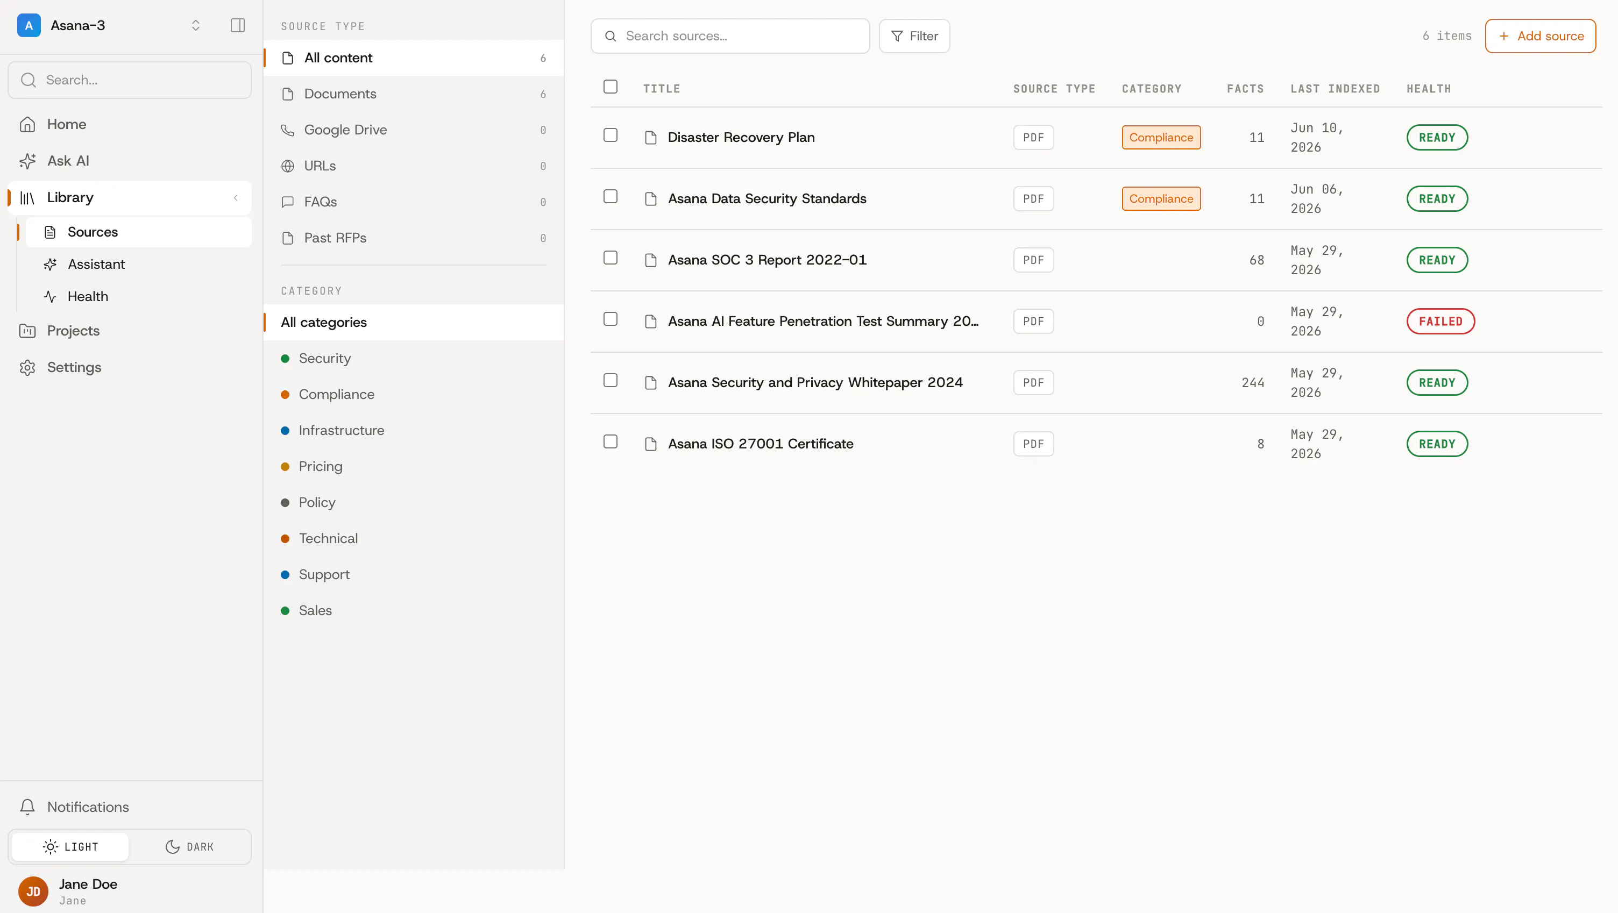Click the magnifier icon in sources search
The height and width of the screenshot is (913, 1618).
[610, 37]
